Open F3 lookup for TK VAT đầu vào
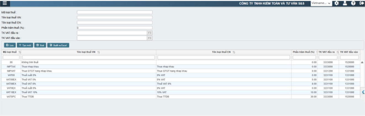Screen dimensions: 365x116 [x=150, y=38]
